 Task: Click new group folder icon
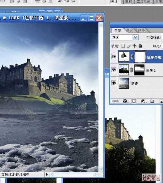152,101
